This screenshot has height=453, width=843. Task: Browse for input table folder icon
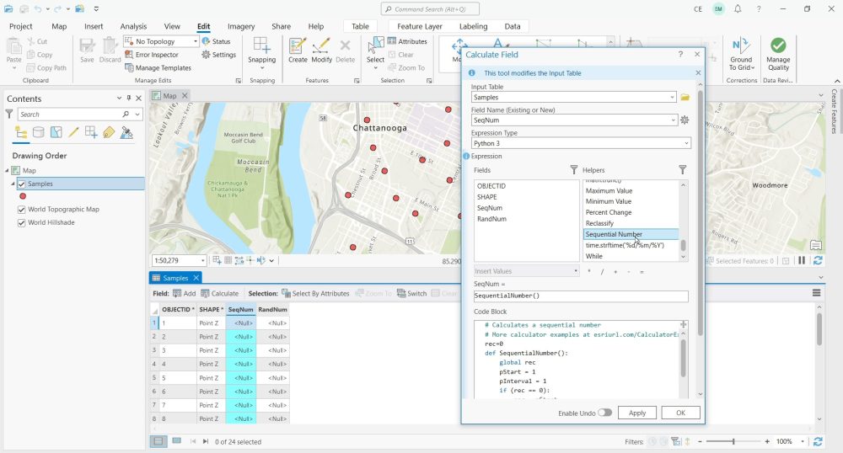(685, 97)
